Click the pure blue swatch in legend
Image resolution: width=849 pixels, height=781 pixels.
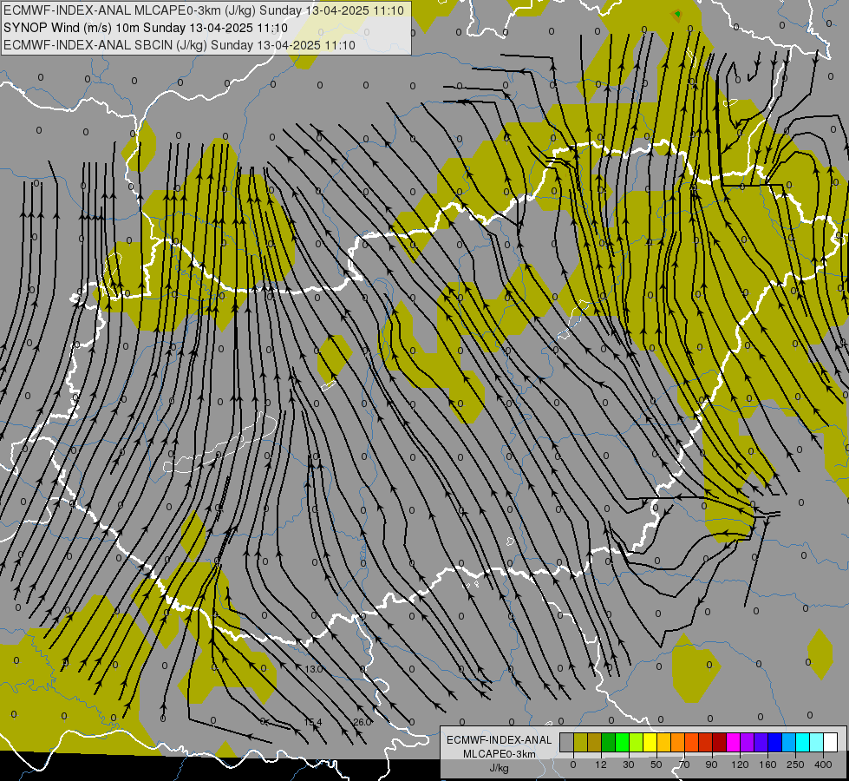[774, 742]
